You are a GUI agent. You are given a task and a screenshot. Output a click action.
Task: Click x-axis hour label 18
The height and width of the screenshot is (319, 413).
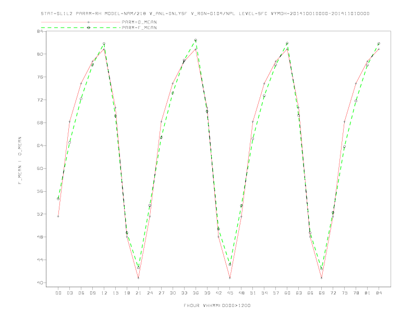click(127, 293)
